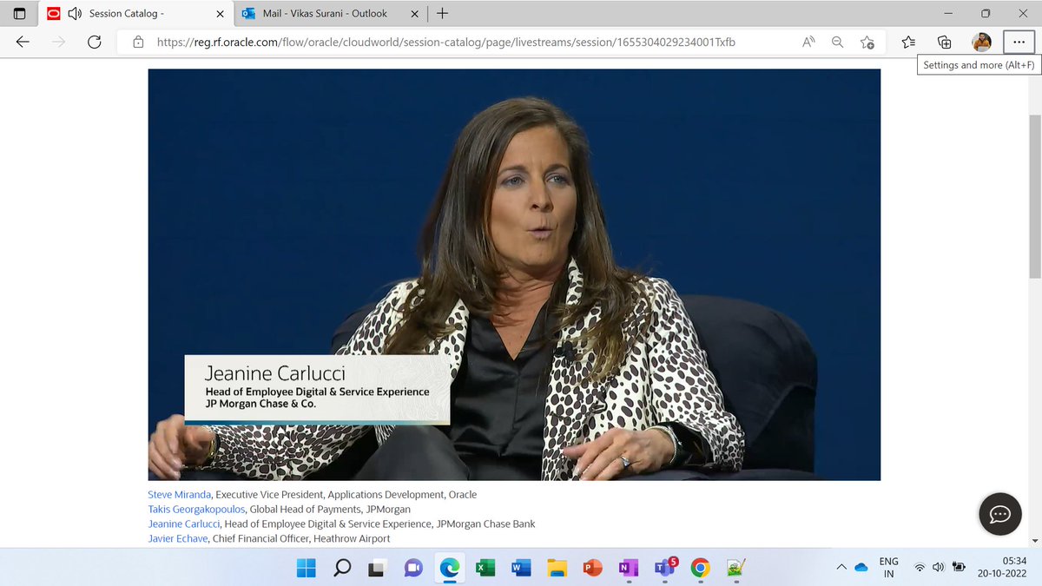
Task: Open taskbar Search
Action: tap(342, 568)
